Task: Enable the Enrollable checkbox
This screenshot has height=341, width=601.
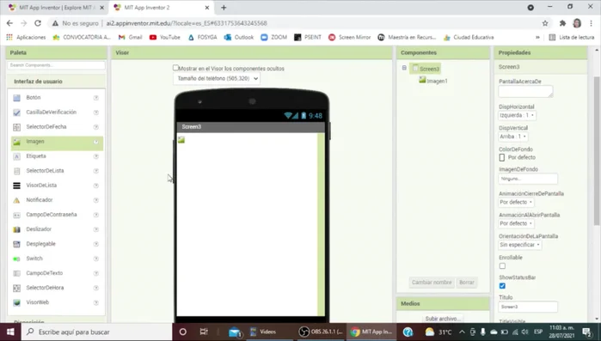Action: pos(502,266)
